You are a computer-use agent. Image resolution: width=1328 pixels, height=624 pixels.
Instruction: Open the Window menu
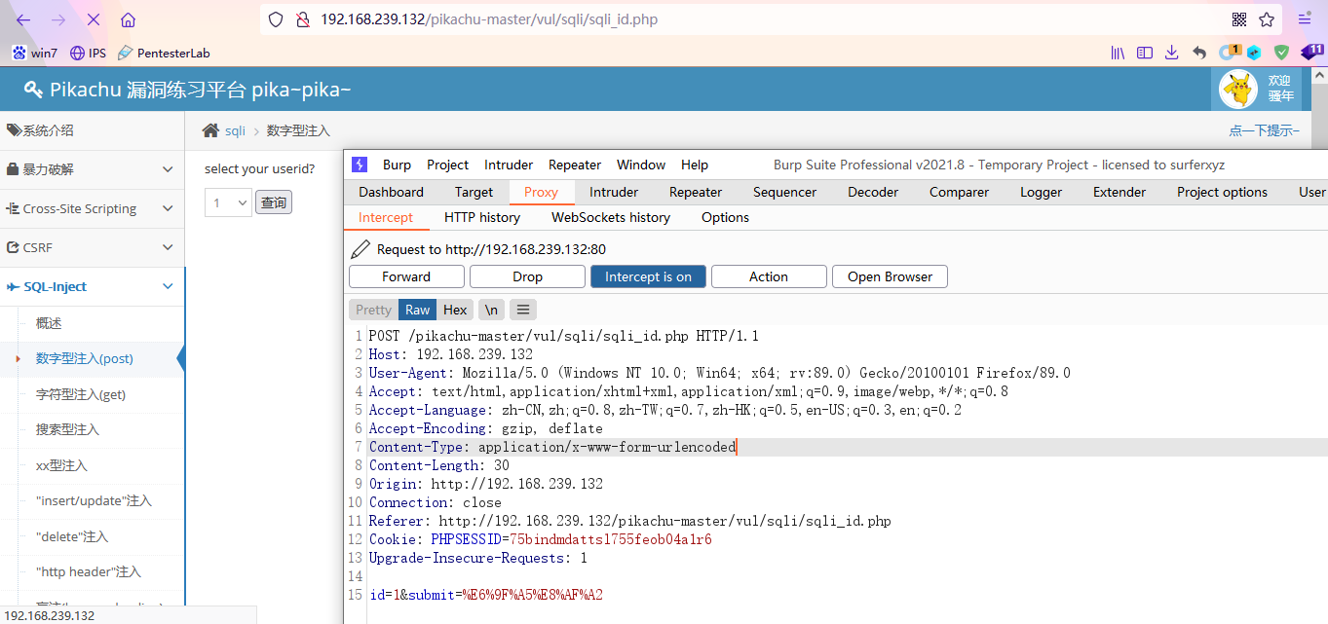(x=641, y=165)
